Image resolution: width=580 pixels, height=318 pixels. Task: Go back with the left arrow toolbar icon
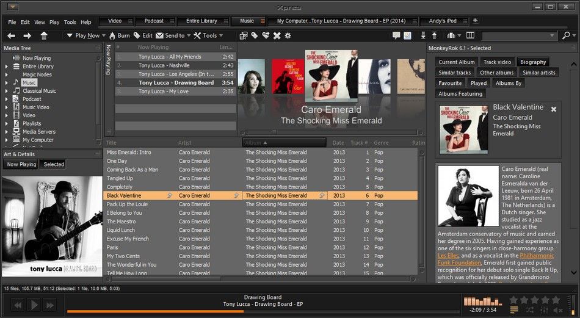(12, 35)
